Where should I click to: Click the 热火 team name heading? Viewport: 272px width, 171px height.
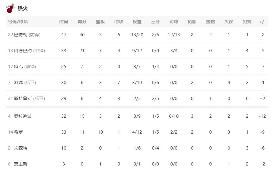(23, 8)
